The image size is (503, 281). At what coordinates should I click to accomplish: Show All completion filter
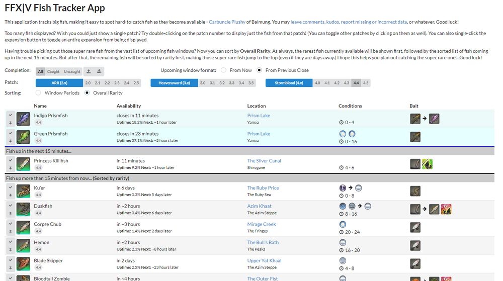pyautogui.click(x=40, y=71)
